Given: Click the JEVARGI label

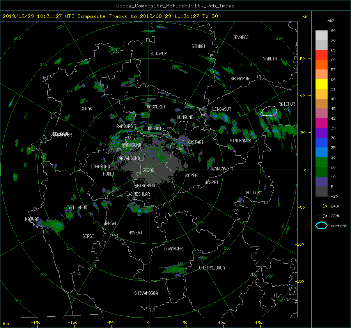Looking at the screenshot, I should [x=241, y=37].
